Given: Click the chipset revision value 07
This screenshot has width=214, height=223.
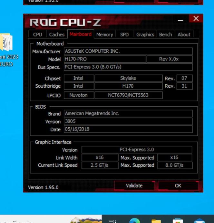Looking at the screenshot, I should coord(184,78).
